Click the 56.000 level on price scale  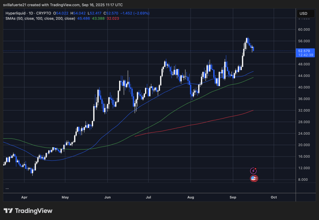303,41
